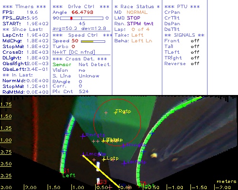Click the yellow TRgtp cross marker
Screen dimensions: 238x190
[x=115, y=113]
